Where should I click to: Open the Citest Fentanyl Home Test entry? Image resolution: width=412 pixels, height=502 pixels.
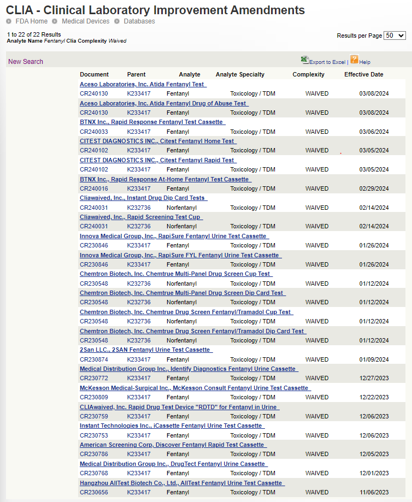pos(157,141)
